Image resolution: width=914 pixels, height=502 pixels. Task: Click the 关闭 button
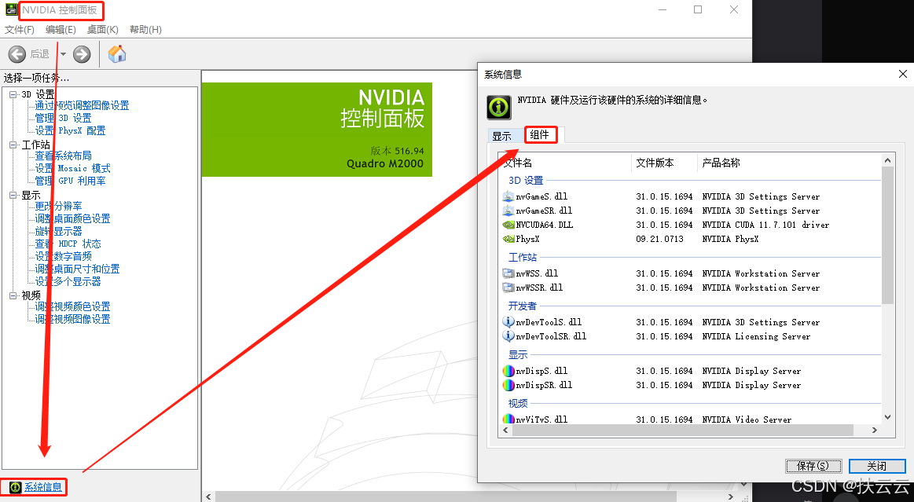tap(877, 466)
